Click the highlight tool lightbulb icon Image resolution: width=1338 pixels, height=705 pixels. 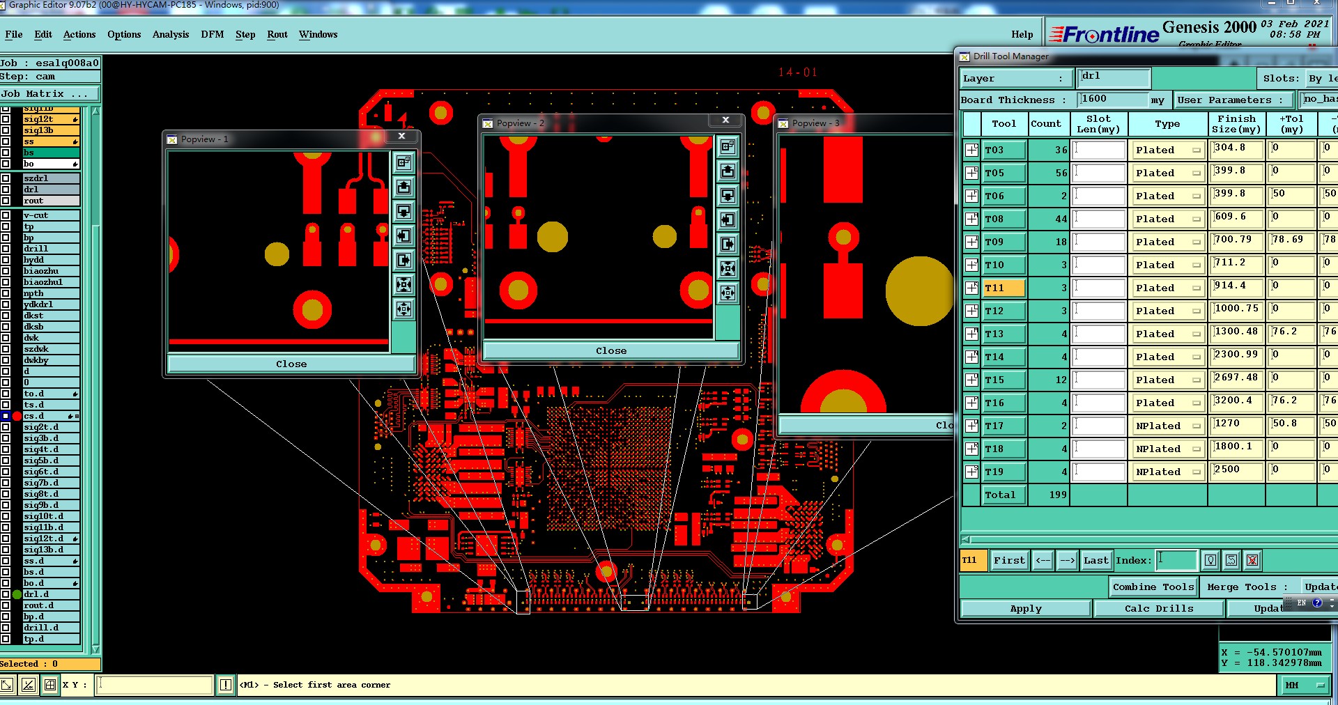point(1210,560)
